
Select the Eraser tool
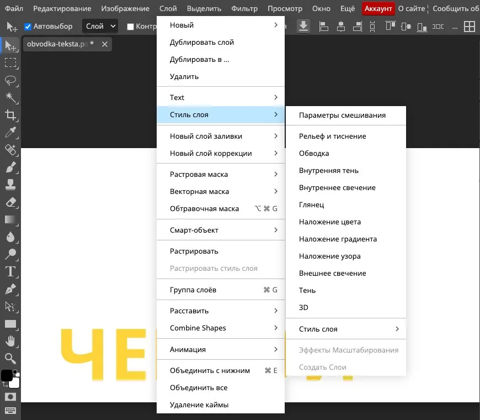pyautogui.click(x=10, y=202)
